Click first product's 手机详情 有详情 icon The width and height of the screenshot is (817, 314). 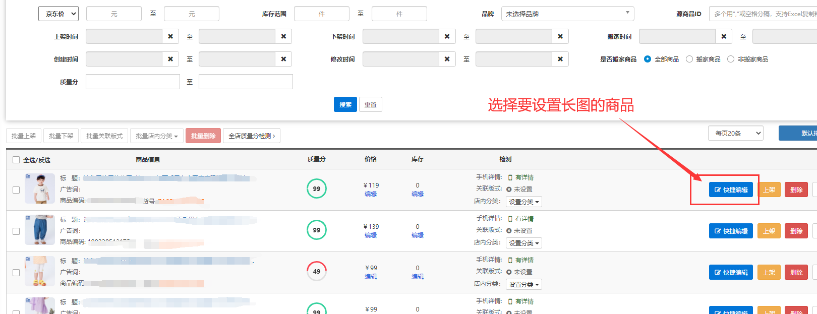coord(510,177)
